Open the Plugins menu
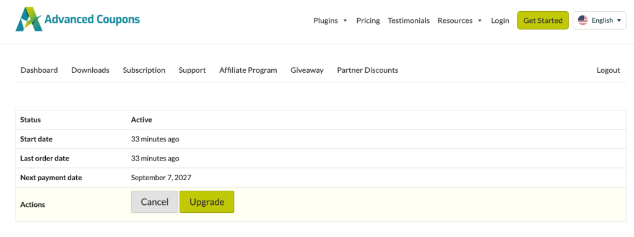This screenshot has height=237, width=634. (326, 20)
